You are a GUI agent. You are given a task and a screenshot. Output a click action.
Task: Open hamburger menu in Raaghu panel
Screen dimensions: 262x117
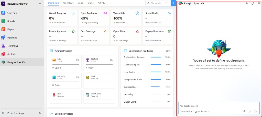pos(259,3)
